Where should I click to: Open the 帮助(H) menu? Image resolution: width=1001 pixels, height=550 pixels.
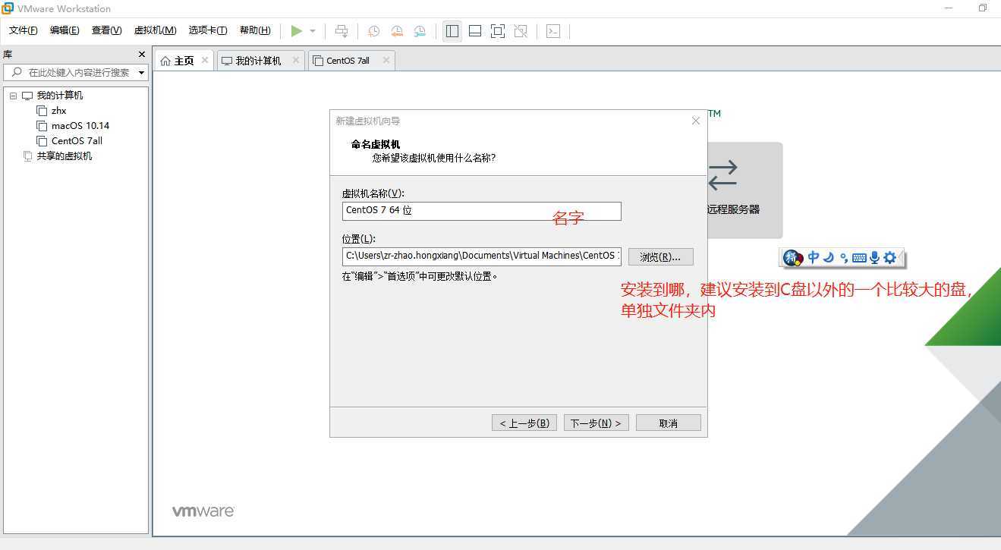[x=255, y=30]
